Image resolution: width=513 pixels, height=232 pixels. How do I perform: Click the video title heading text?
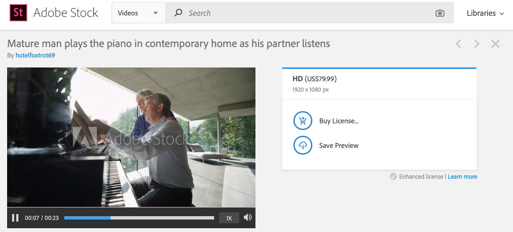pyautogui.click(x=169, y=43)
